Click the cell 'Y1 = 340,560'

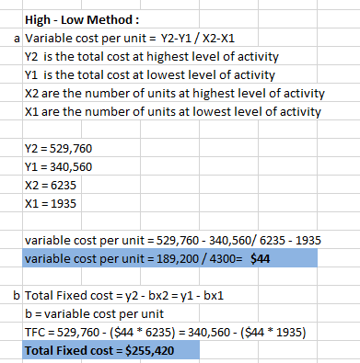point(58,167)
